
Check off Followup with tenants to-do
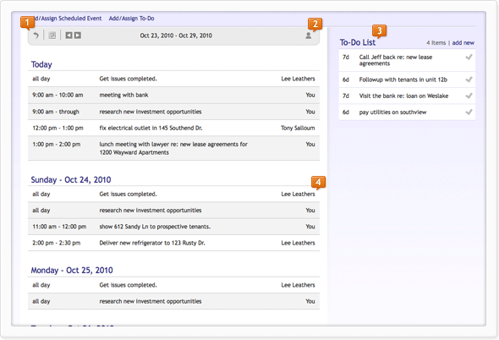(469, 80)
